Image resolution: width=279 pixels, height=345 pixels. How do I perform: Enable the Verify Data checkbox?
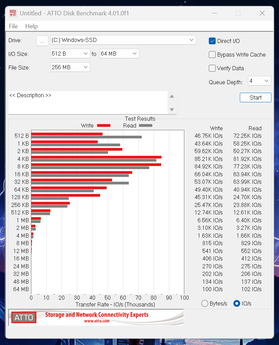[212, 68]
